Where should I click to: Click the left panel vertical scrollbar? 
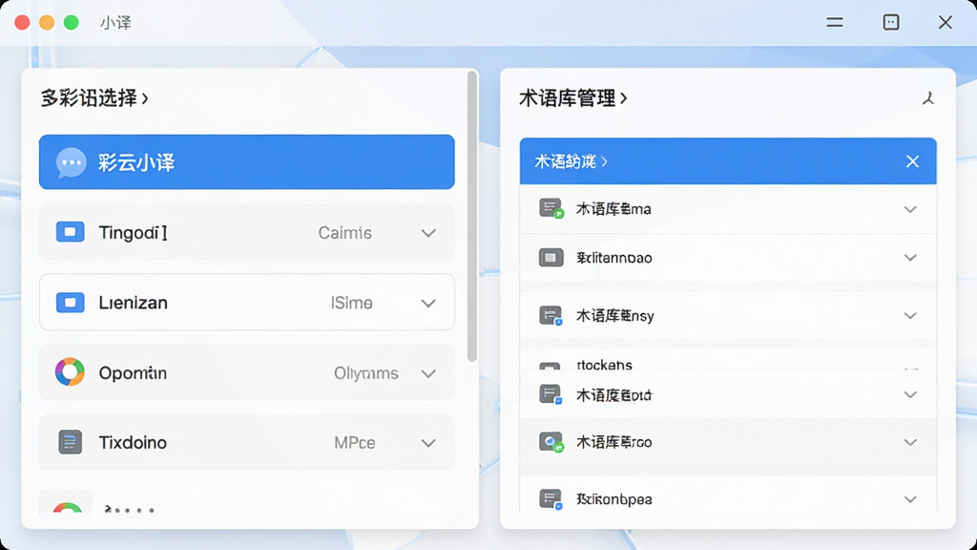[x=472, y=216]
